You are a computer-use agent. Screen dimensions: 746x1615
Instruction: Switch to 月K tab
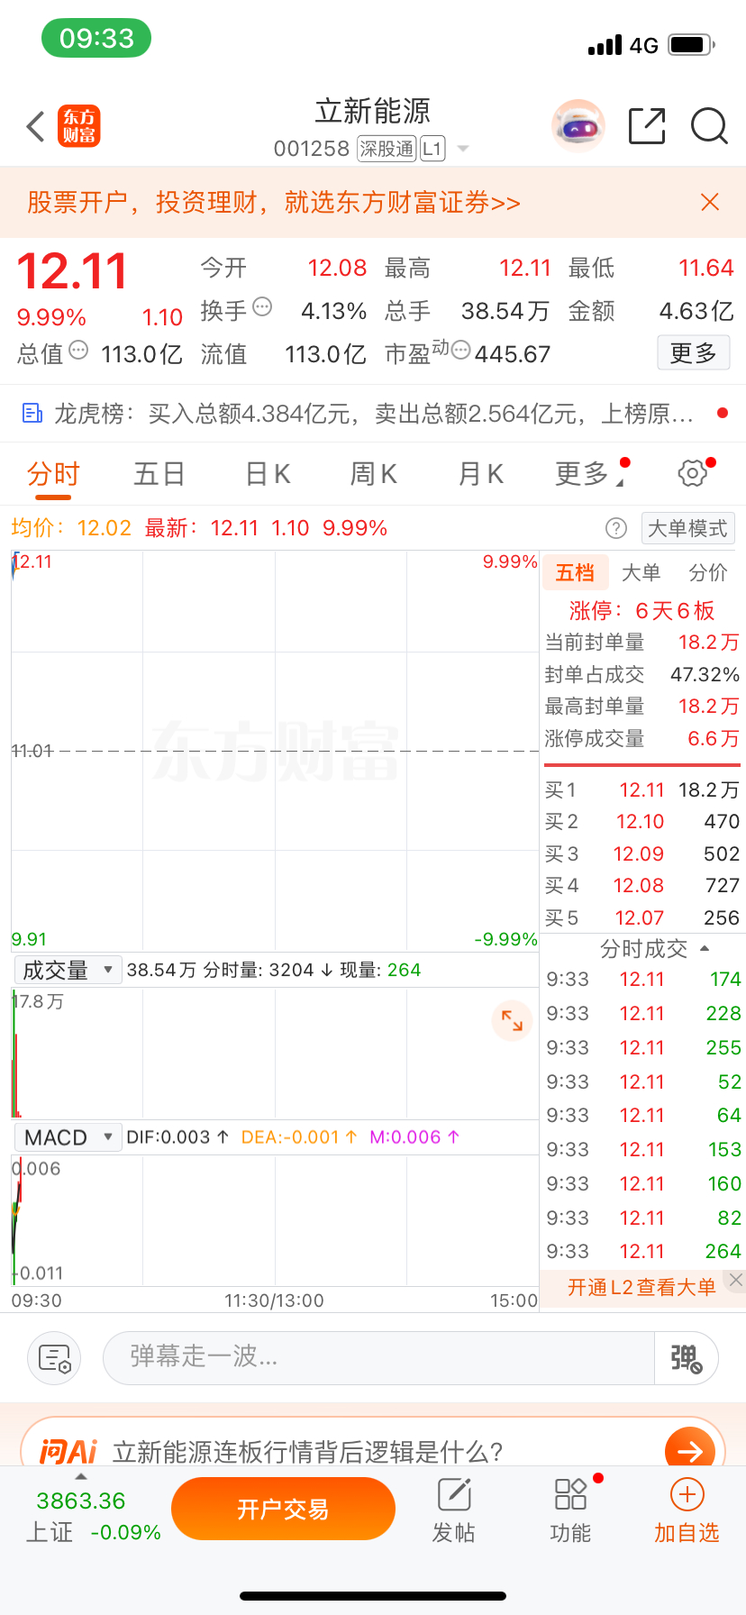pos(481,473)
